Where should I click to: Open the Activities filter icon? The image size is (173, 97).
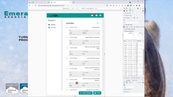pos(98,23)
